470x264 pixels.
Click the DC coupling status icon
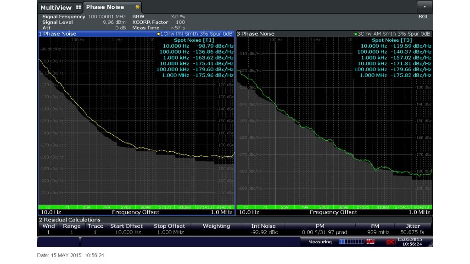click(x=391, y=242)
